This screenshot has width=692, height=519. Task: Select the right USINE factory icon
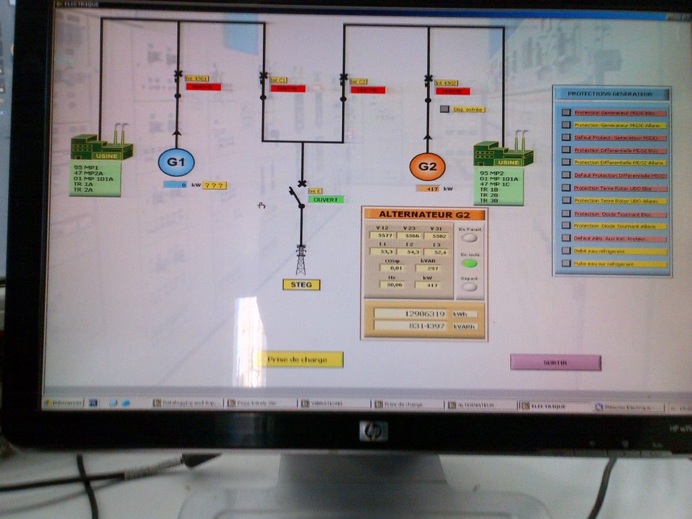point(502,151)
